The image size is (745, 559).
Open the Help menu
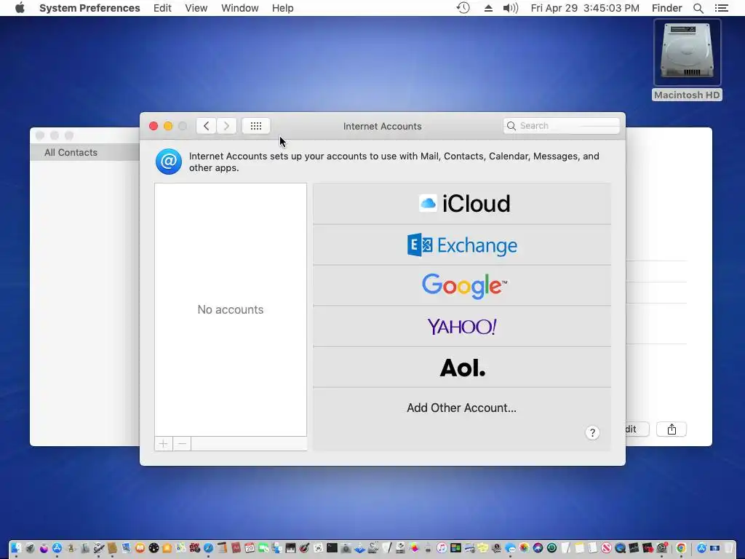point(282,8)
